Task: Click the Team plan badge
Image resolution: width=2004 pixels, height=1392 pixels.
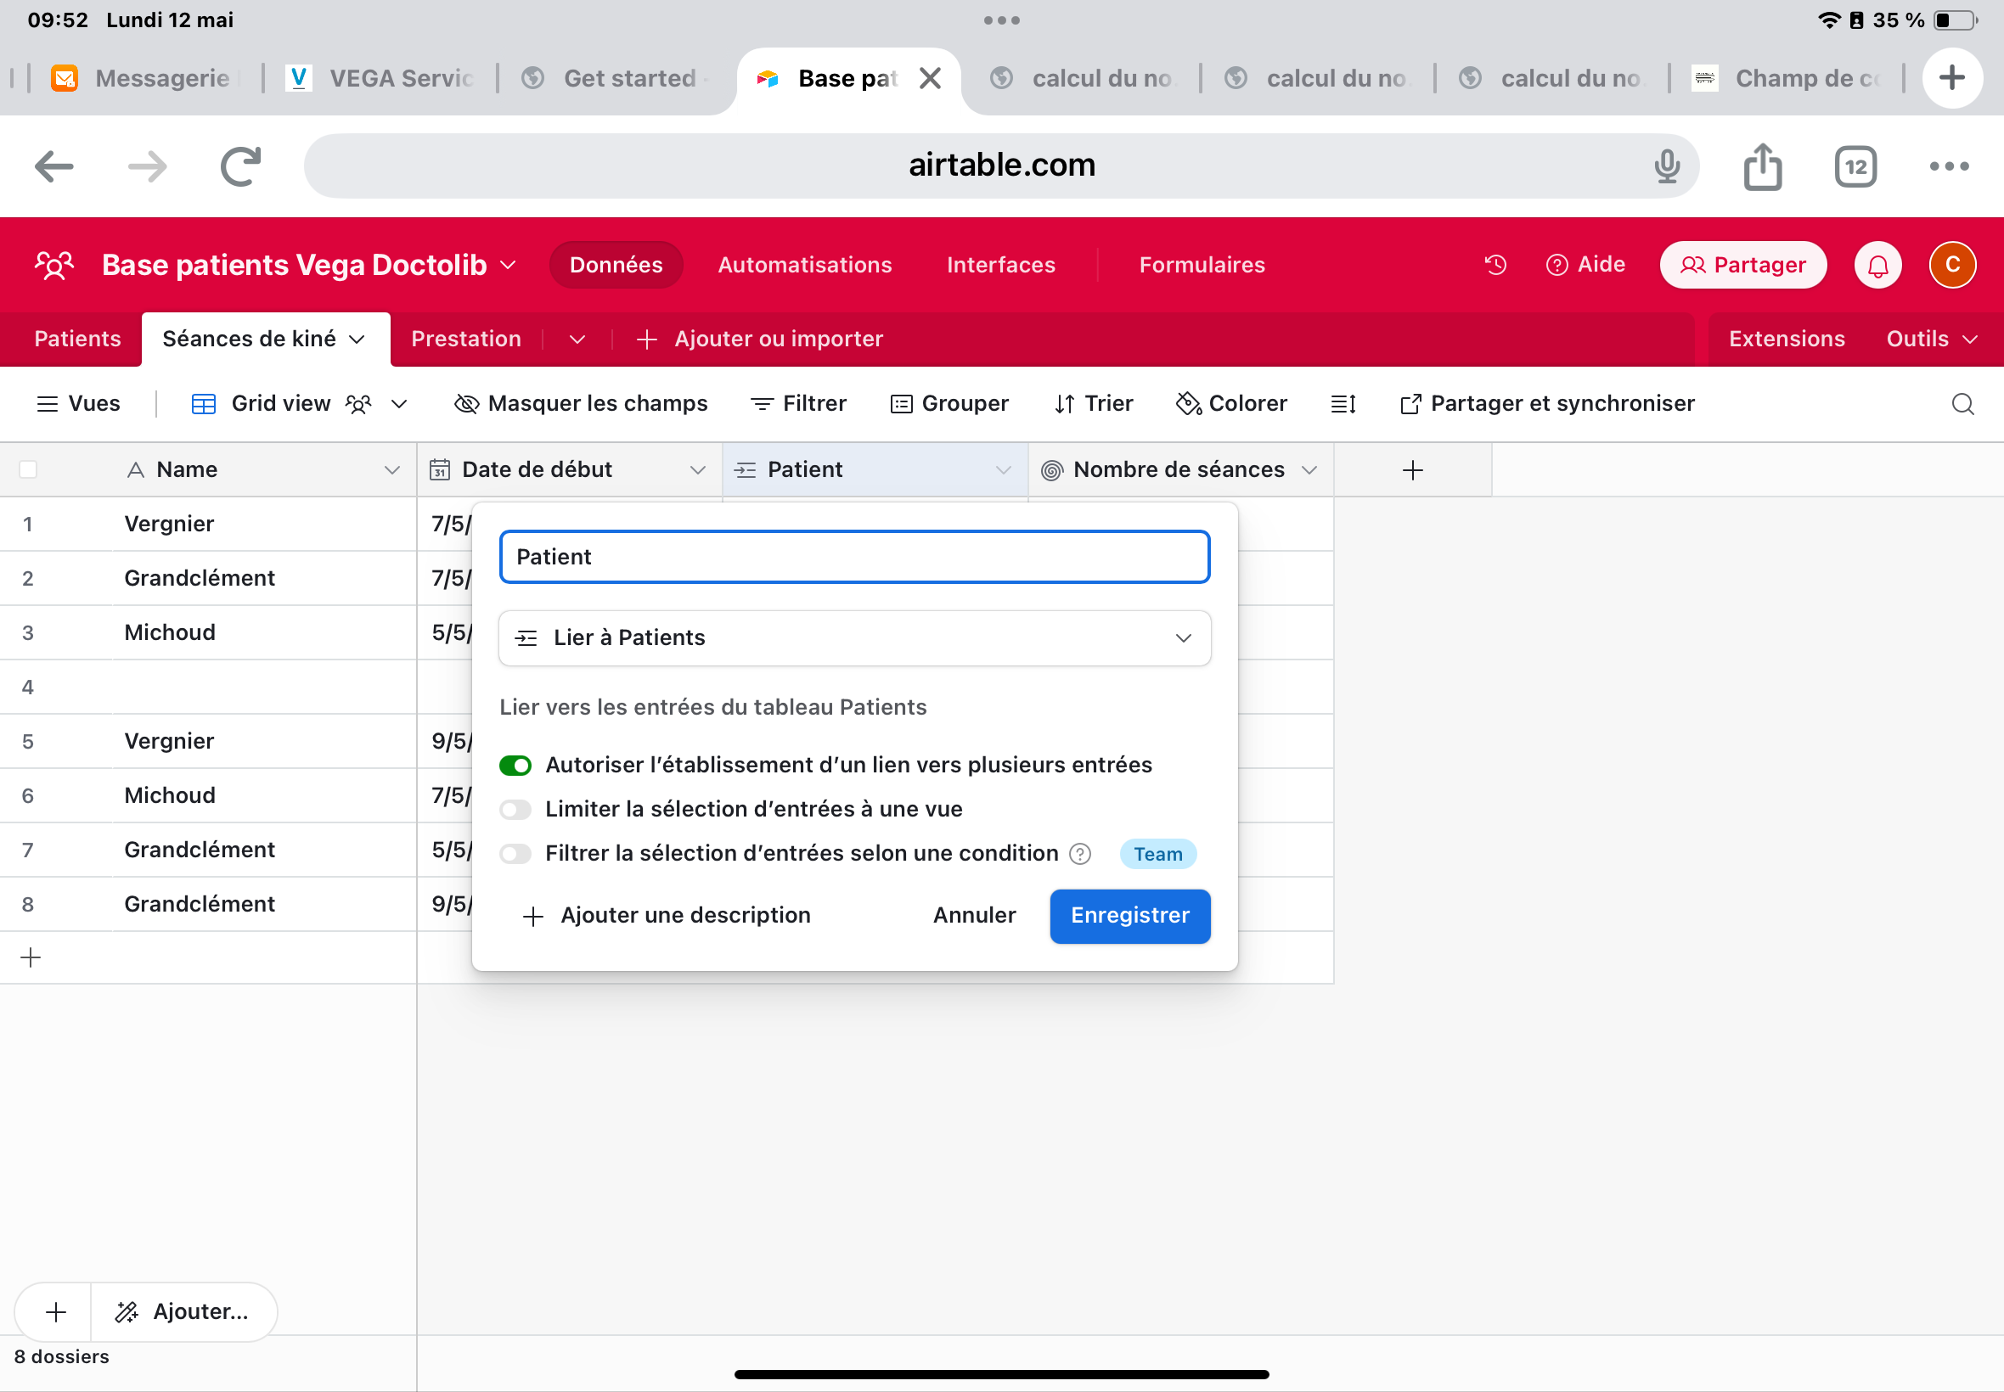Action: click(1157, 854)
